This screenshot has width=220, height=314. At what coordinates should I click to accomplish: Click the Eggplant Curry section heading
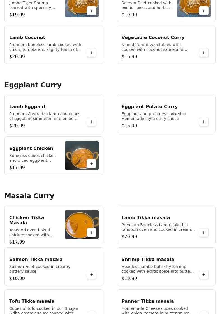pyautogui.click(x=33, y=85)
